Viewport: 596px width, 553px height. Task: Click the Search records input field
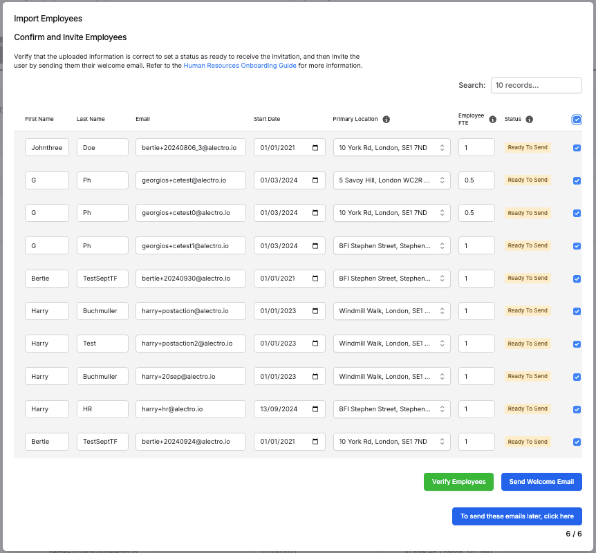point(536,85)
